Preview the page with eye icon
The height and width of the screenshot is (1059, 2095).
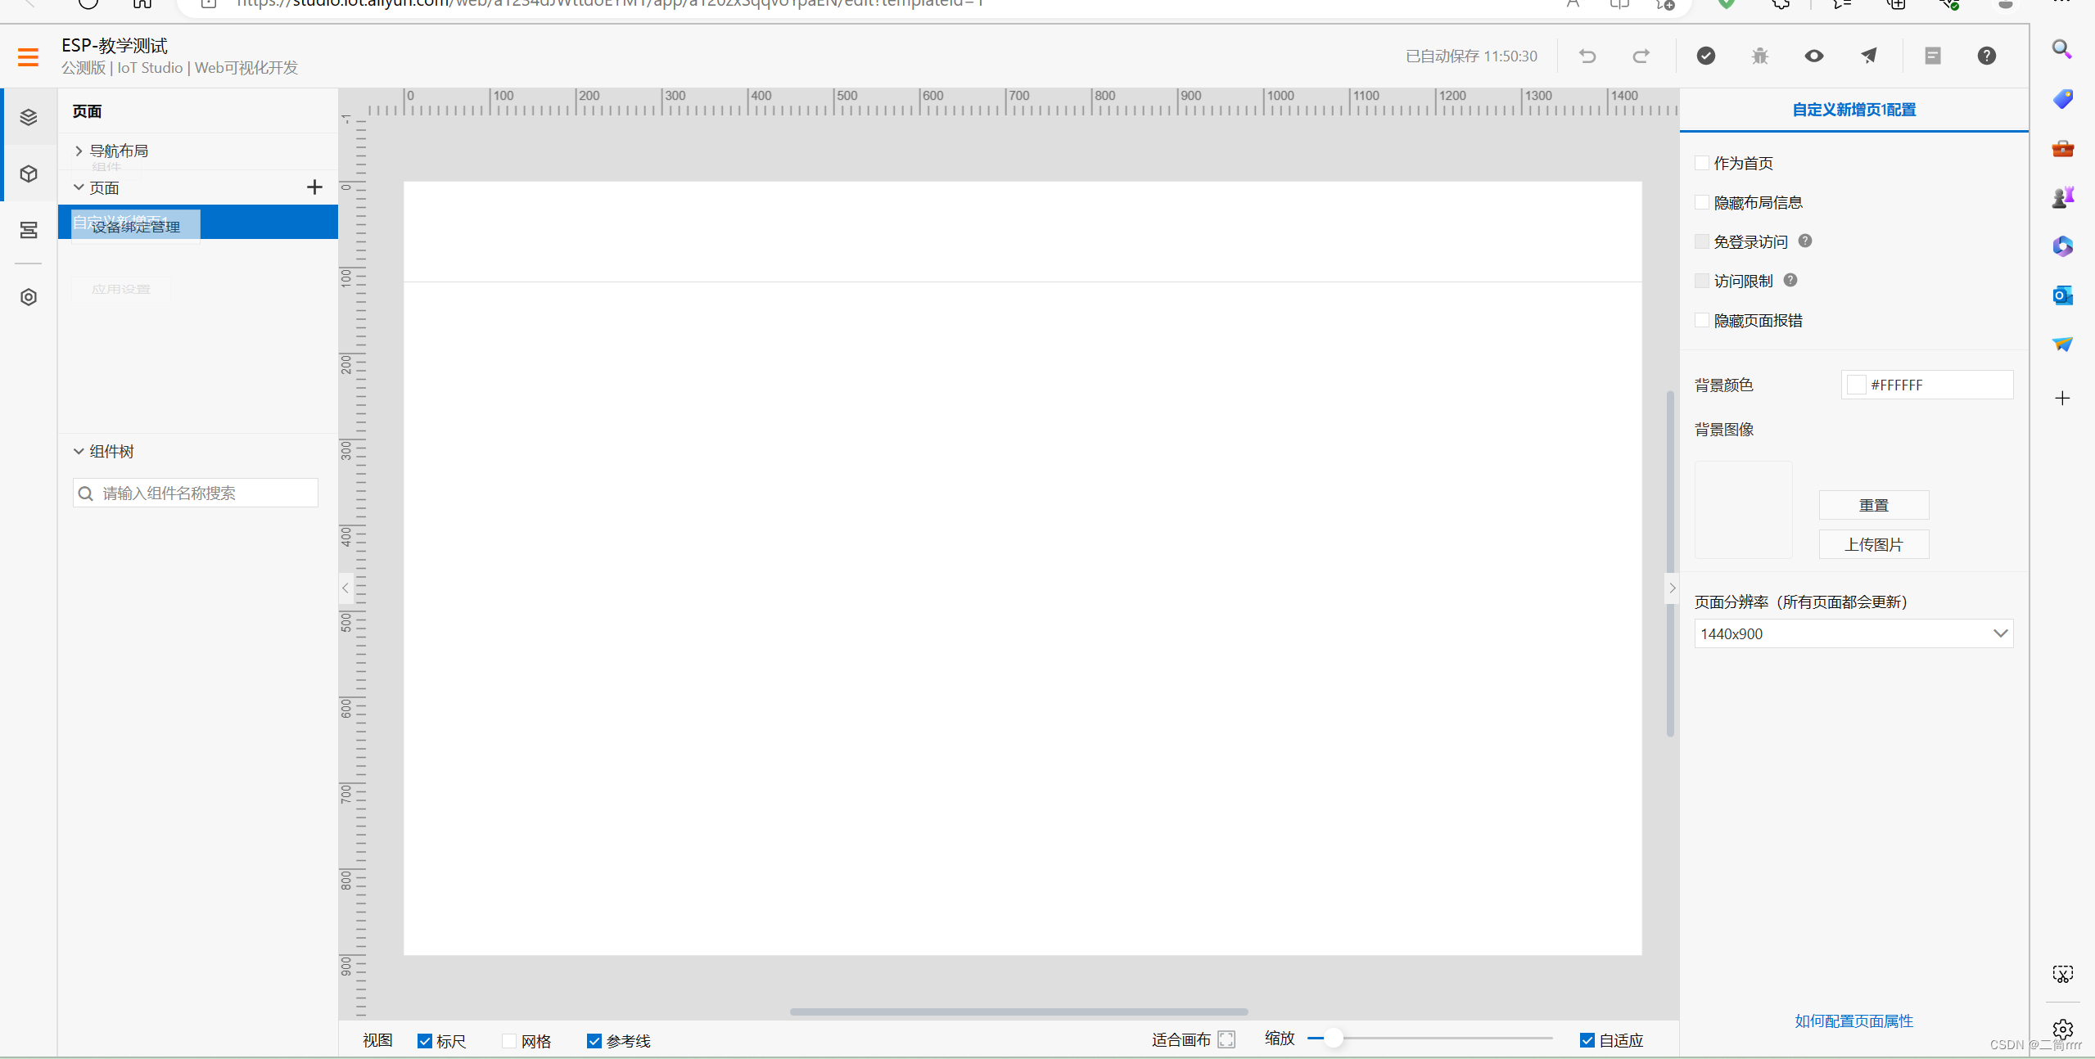(x=1813, y=56)
